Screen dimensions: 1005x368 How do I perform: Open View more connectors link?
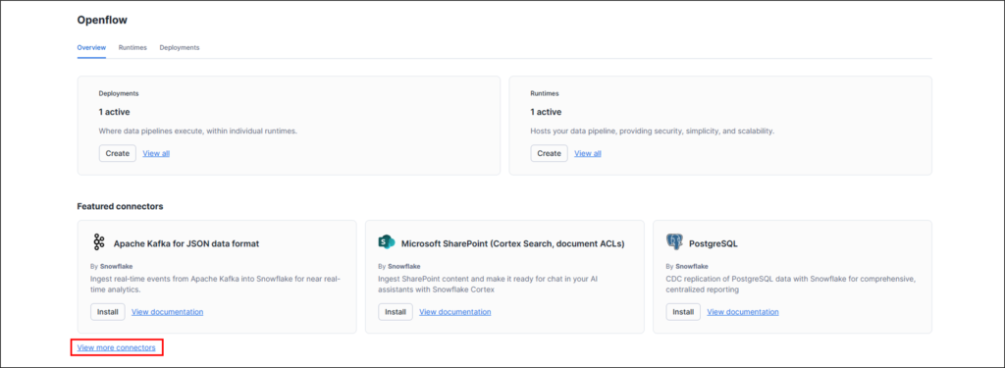click(x=116, y=347)
